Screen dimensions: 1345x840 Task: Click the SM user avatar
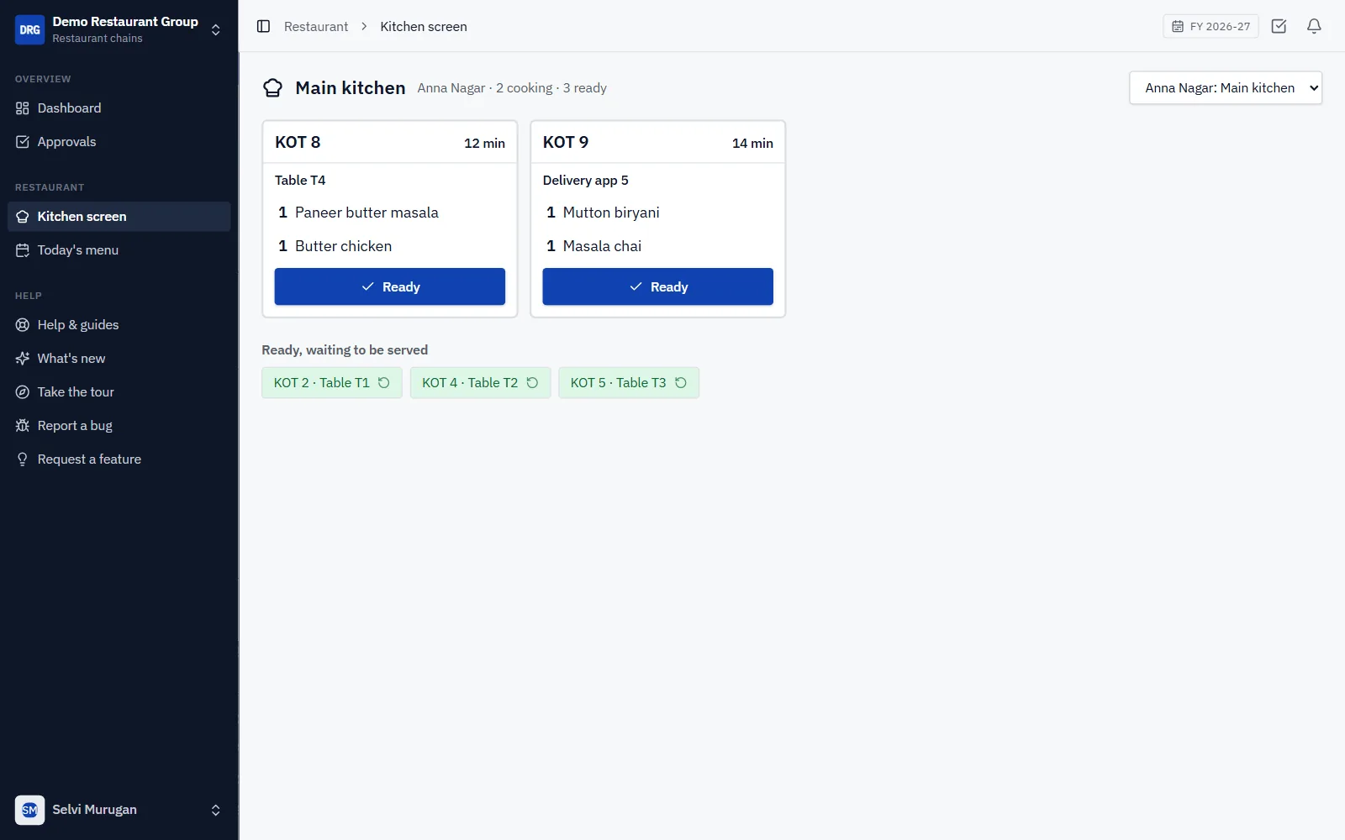coord(29,810)
